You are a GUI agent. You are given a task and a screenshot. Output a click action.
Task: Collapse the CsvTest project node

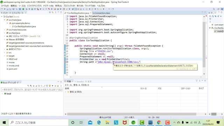2,17
